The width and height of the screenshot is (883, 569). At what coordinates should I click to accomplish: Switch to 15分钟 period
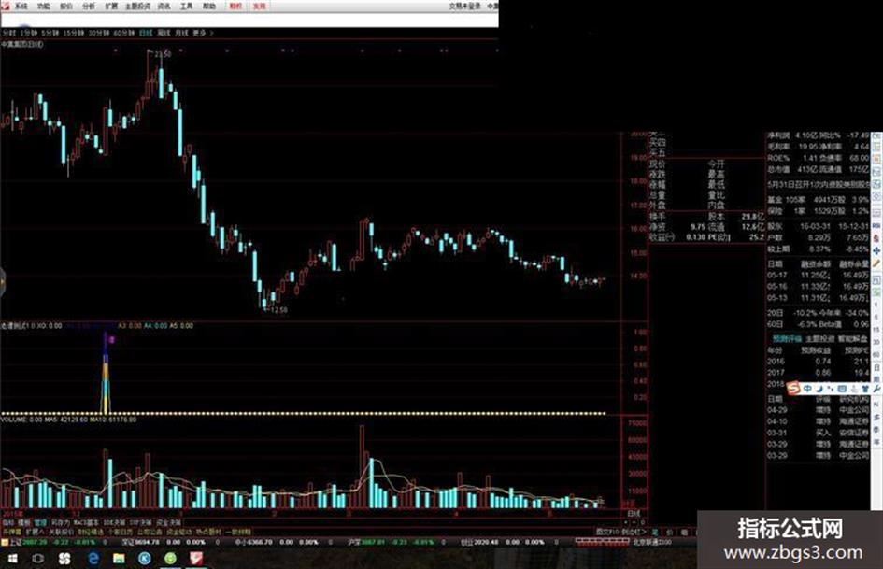pos(73,34)
